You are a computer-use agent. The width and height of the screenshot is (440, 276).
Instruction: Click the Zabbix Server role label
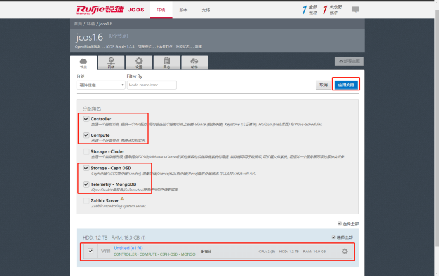105,201
